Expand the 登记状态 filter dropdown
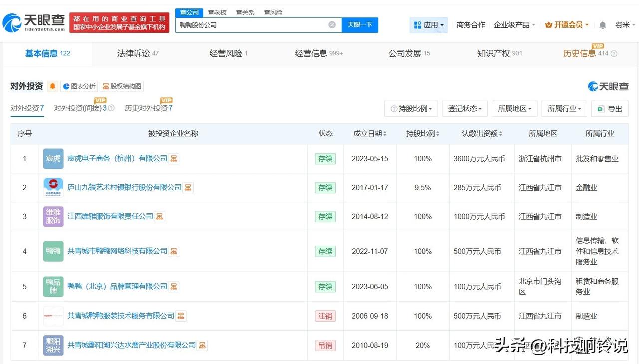 (464, 109)
